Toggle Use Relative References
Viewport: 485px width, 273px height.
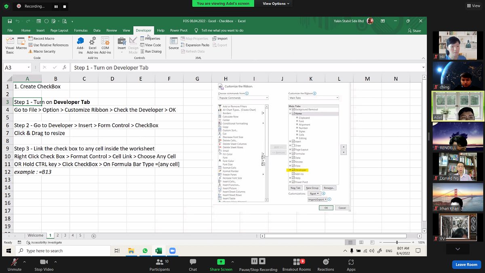pos(48,45)
